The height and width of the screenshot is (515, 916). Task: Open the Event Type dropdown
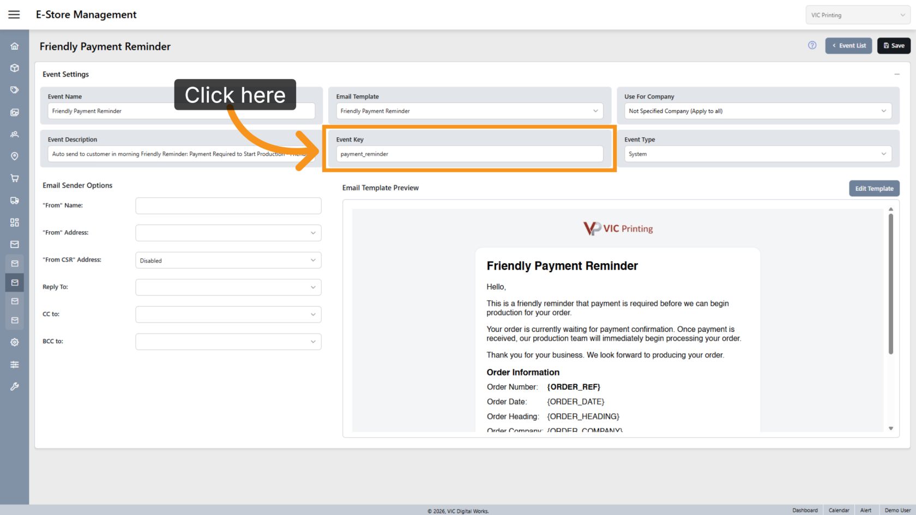[x=758, y=154]
